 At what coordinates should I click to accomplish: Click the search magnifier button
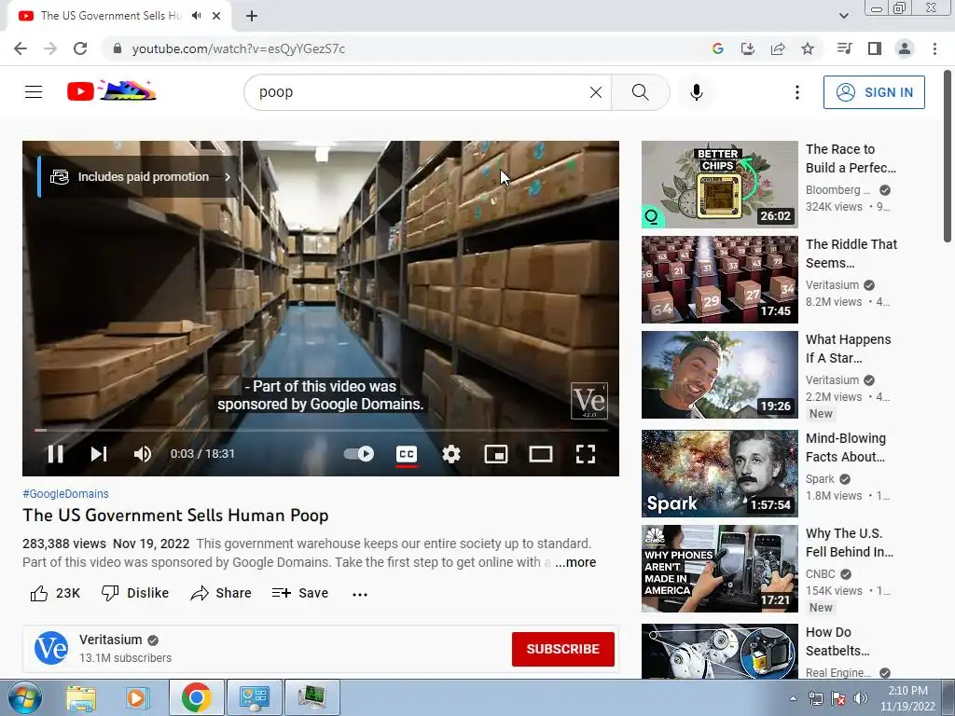pos(640,92)
